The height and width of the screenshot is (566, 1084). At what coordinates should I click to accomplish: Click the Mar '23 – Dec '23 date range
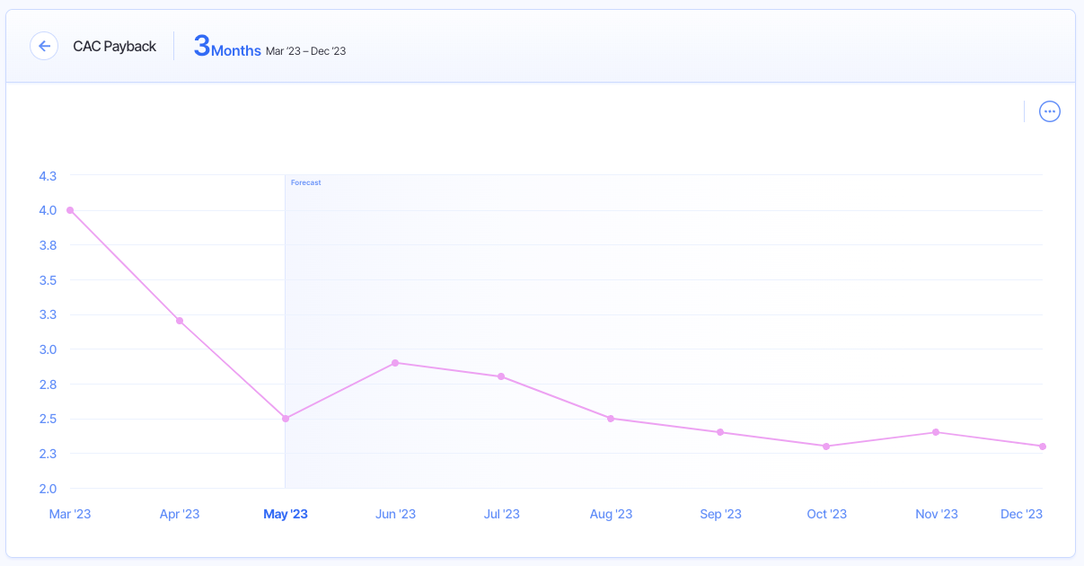click(x=305, y=51)
